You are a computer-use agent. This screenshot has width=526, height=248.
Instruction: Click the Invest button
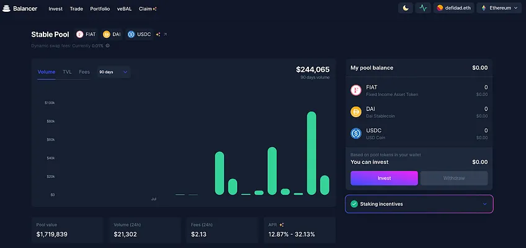click(x=384, y=179)
